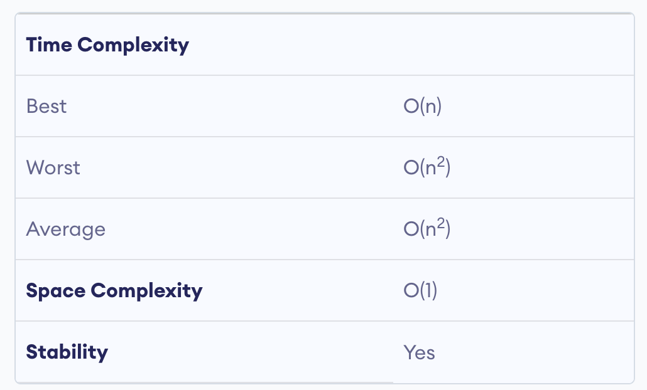The image size is (647, 390).
Task: Click the word Time in the header
Action: point(49,45)
